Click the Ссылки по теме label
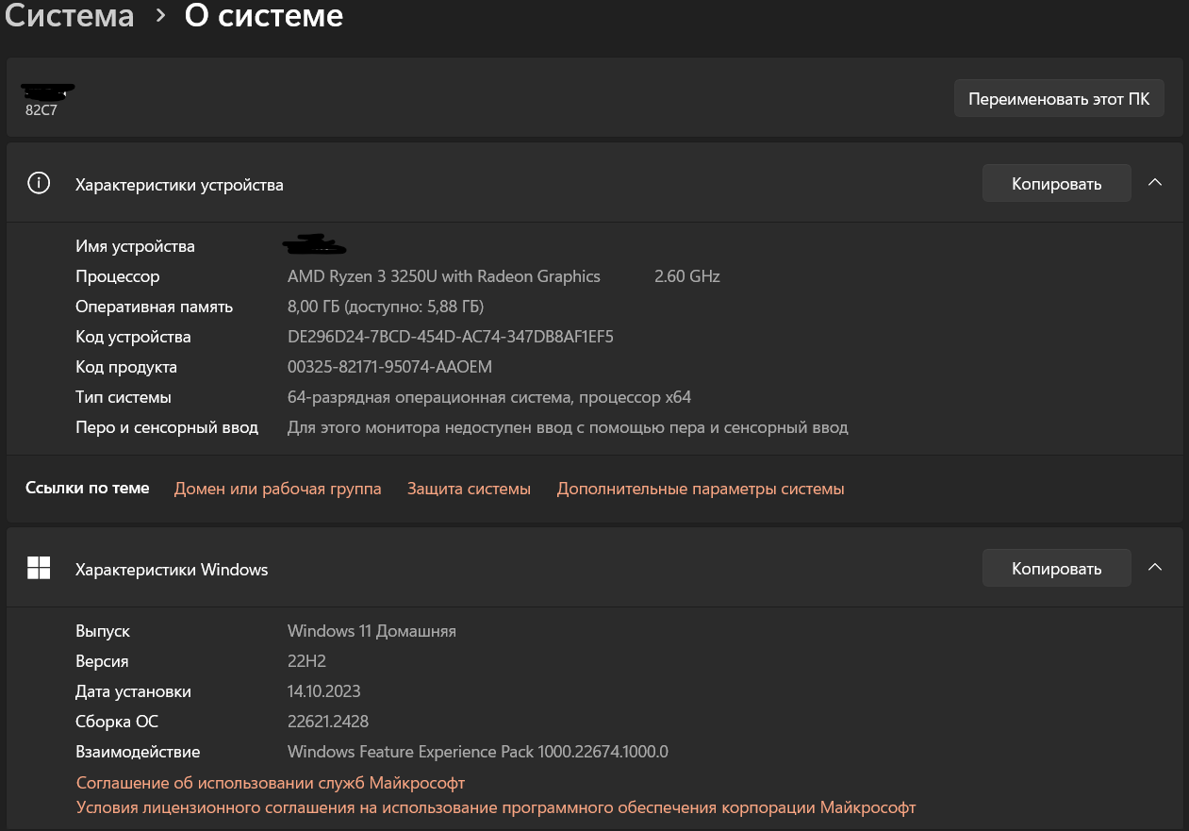The image size is (1189, 831). click(x=88, y=488)
